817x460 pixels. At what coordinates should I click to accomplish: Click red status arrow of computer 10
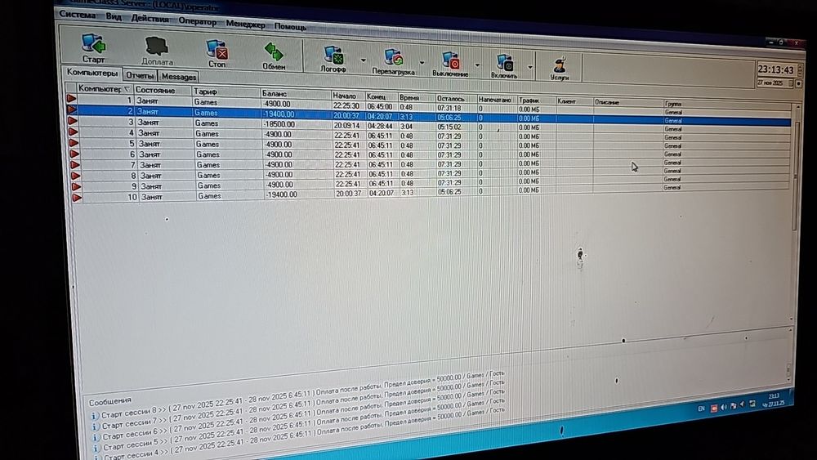click(77, 198)
